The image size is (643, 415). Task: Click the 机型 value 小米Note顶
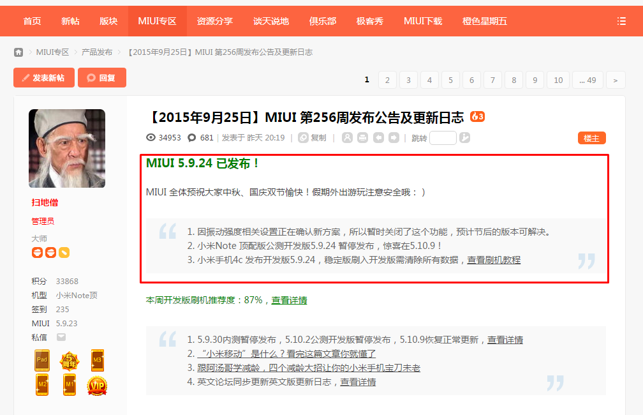pyautogui.click(x=77, y=295)
